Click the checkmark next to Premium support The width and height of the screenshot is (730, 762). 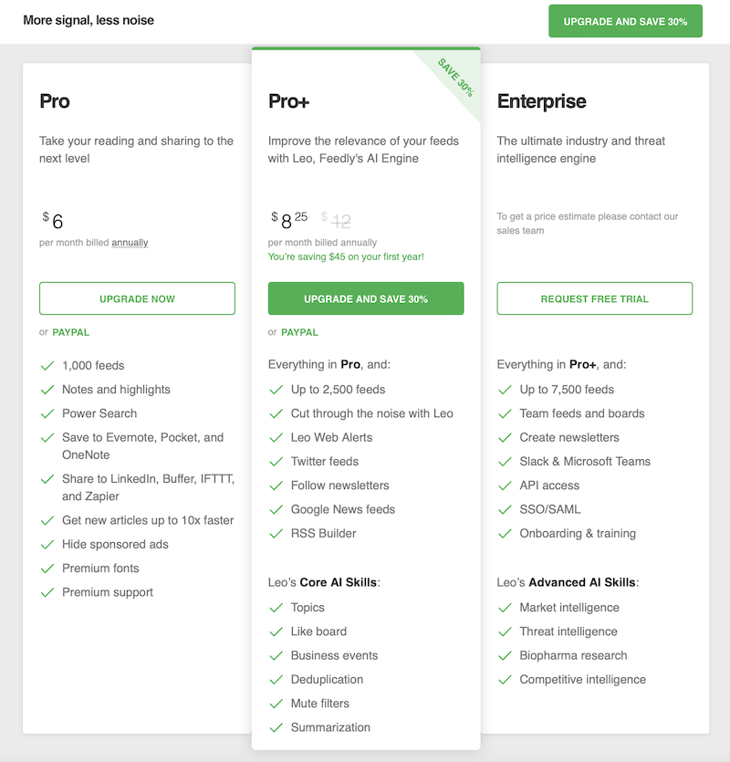47,592
